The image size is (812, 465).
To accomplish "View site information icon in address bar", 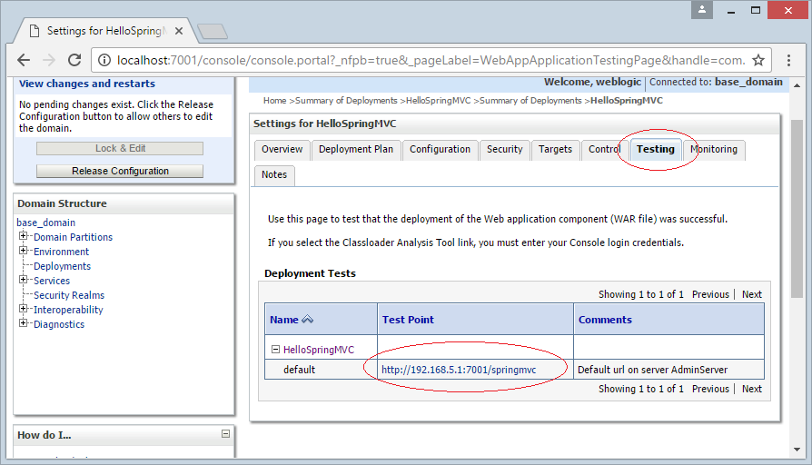I will click(x=104, y=60).
